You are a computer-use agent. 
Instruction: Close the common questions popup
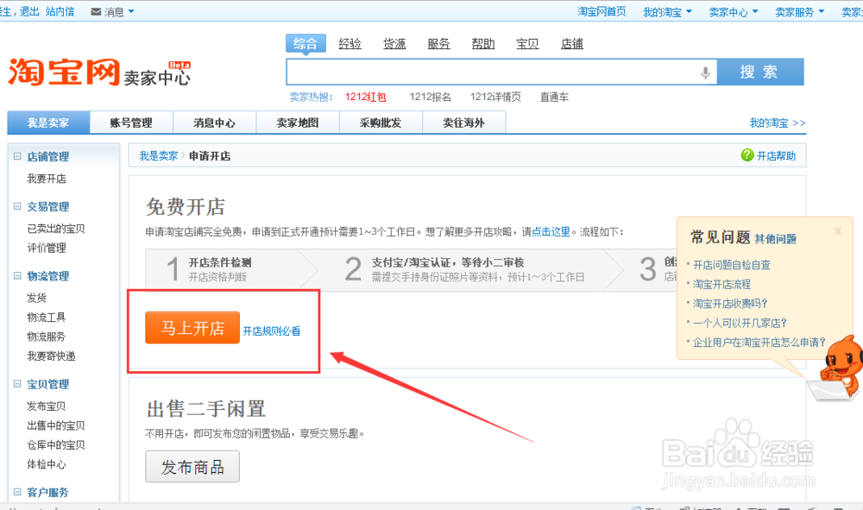click(838, 231)
